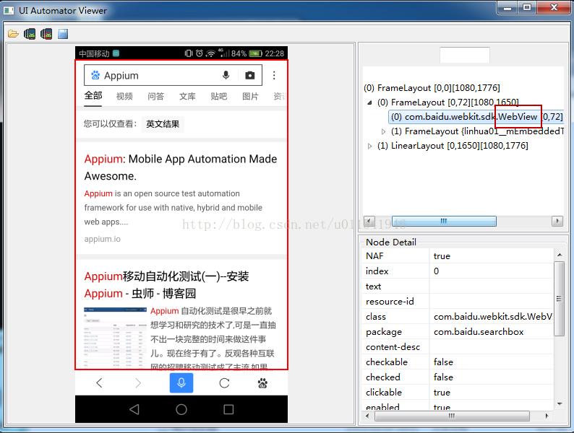Click the checkable value 'false' cell
Viewport: 574px width, 433px height.
click(x=491, y=362)
